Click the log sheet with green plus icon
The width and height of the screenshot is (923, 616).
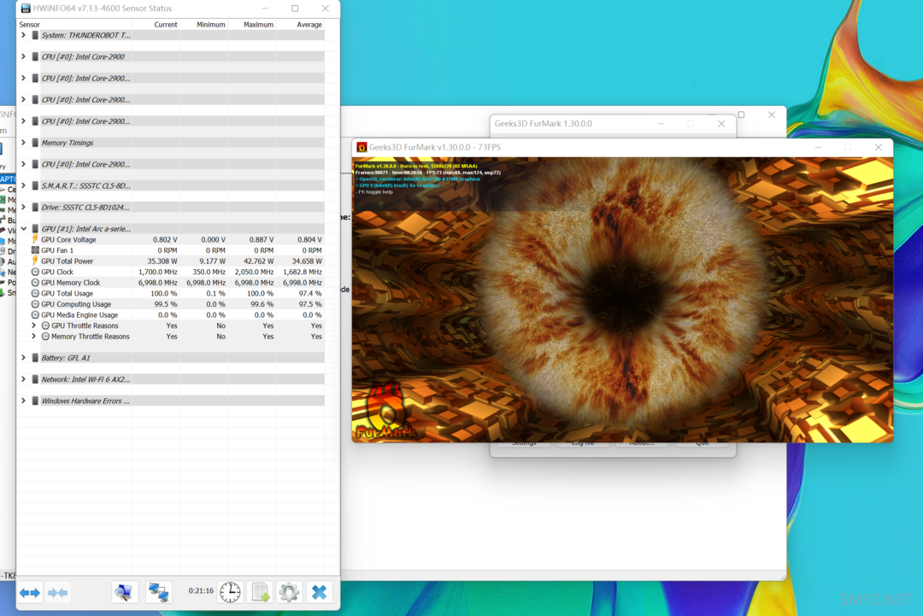point(260,592)
